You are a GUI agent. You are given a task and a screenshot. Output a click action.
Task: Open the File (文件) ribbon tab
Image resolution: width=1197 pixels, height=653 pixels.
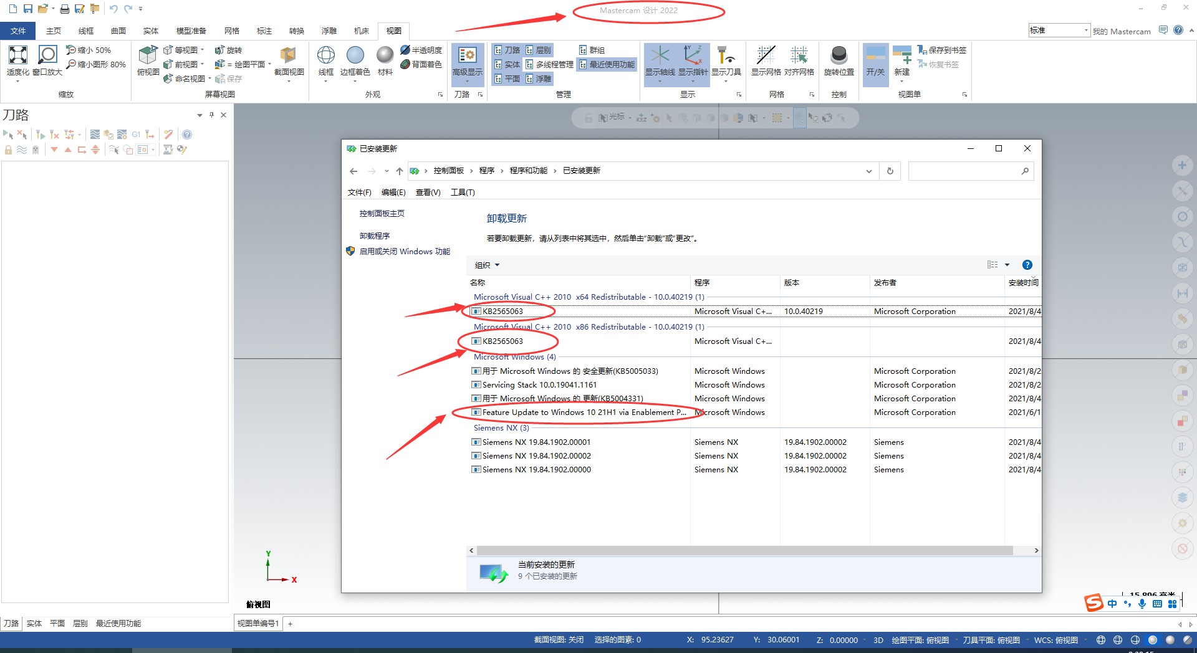click(18, 31)
